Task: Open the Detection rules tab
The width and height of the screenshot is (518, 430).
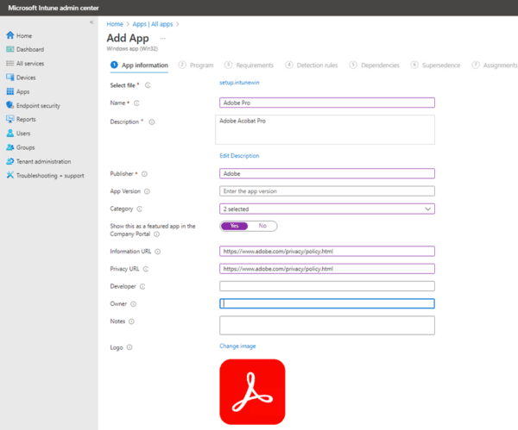Action: pyautogui.click(x=311, y=65)
